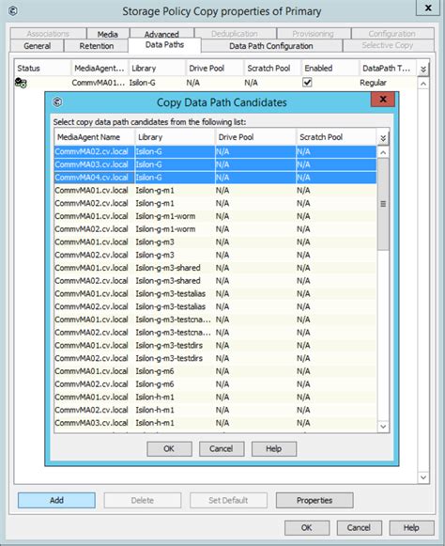Select CommvMA02.cv.local Isilon-g-m3-testalias row
This screenshot has width=445, height=546.
(x=215, y=306)
